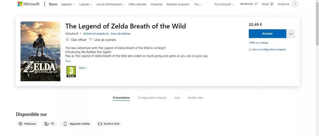Screen dimensions: 319x136
Task: Click the PEGI 3 rating badge
Action: pyautogui.click(x=71, y=72)
